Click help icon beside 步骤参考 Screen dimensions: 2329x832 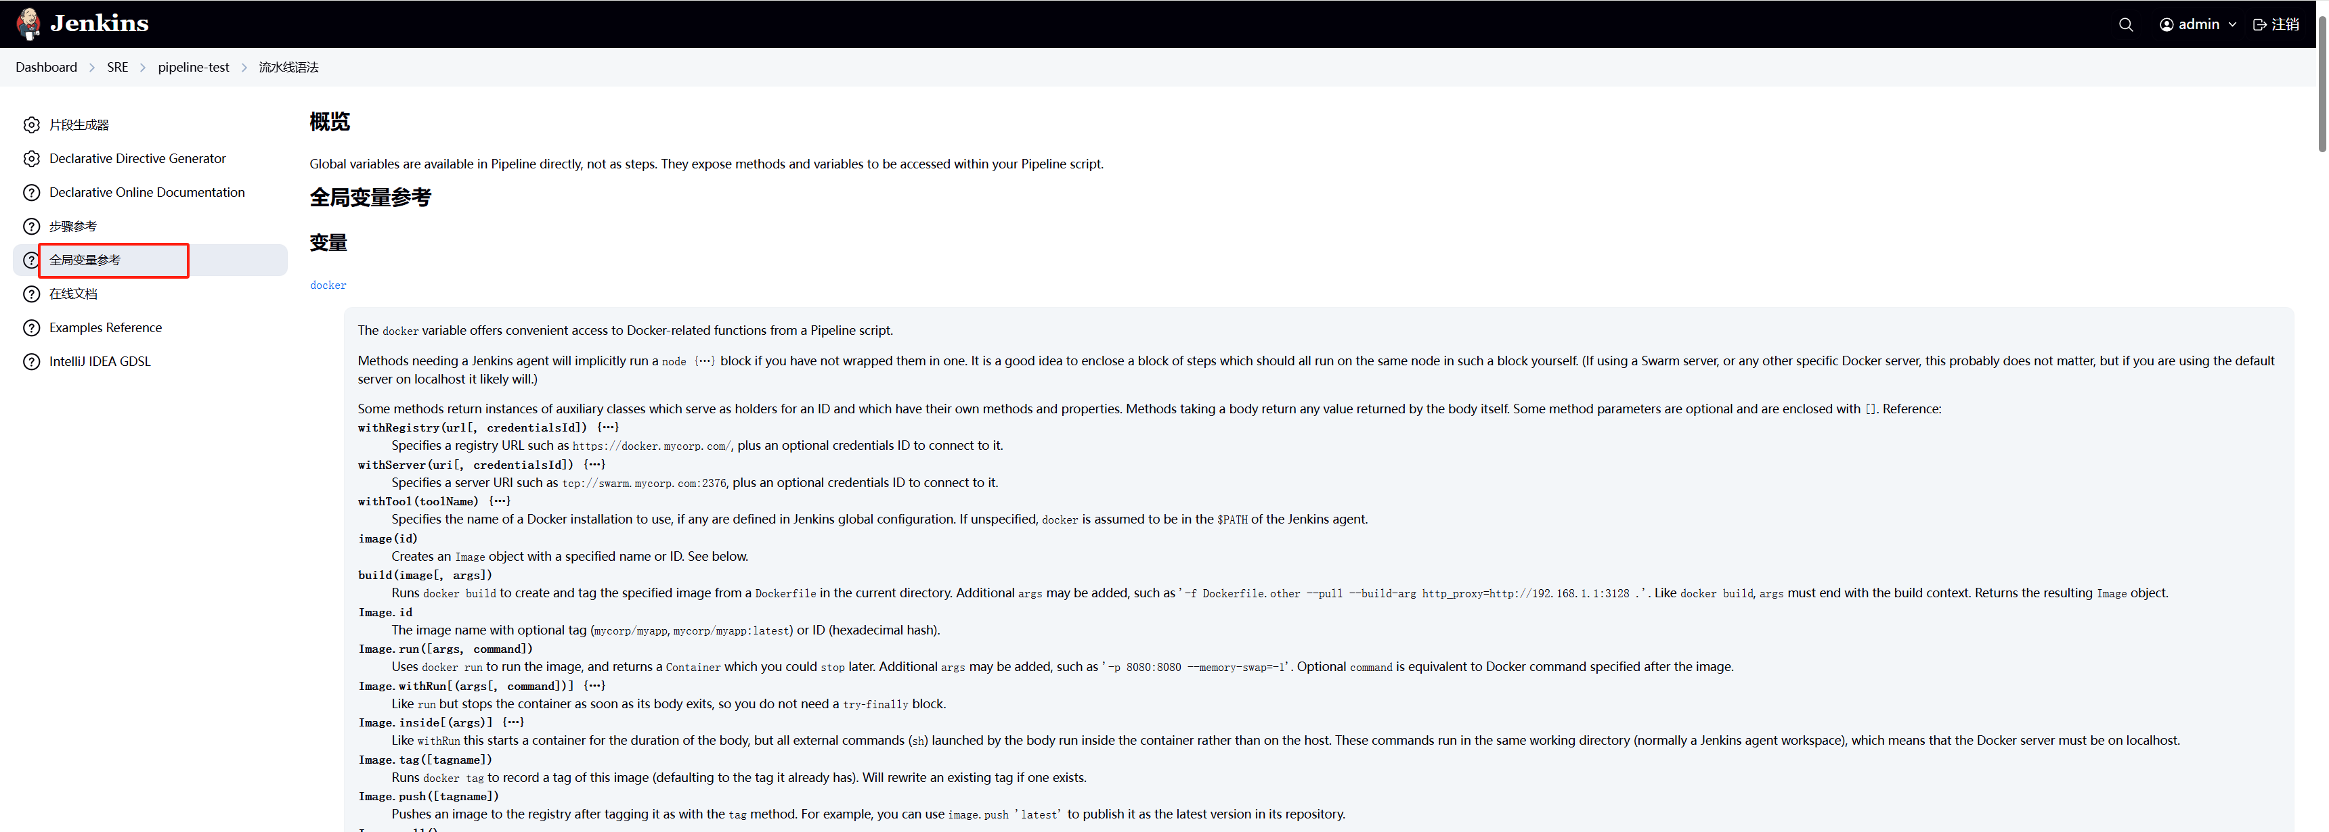point(32,227)
